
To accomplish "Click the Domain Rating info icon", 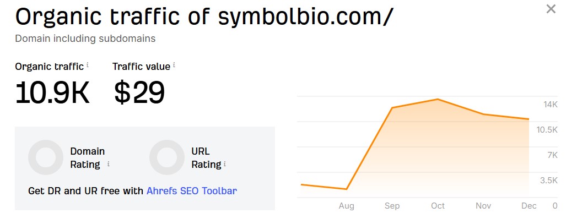I will coord(109,164).
